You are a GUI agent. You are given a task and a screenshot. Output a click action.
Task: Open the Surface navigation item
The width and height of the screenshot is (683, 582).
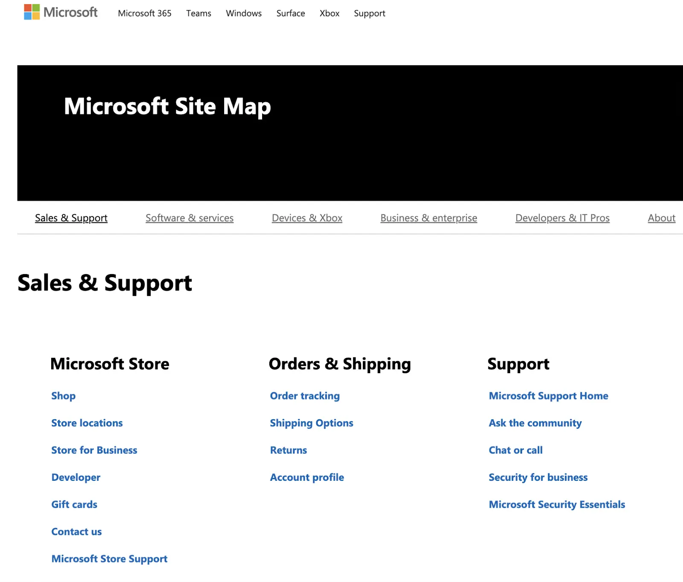tap(290, 13)
